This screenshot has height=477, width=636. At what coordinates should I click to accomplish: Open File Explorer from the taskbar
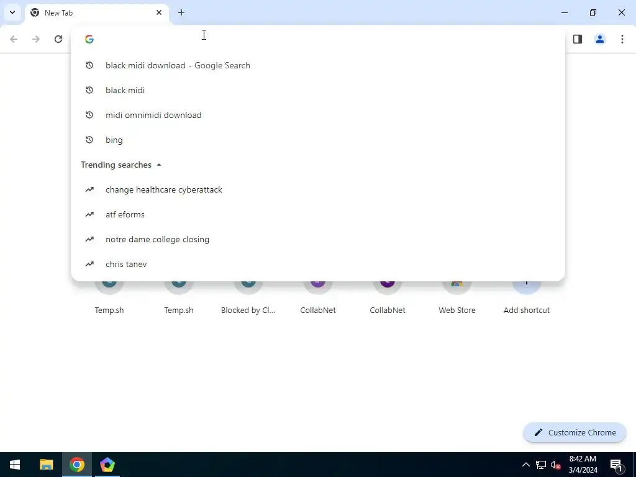pyautogui.click(x=46, y=465)
